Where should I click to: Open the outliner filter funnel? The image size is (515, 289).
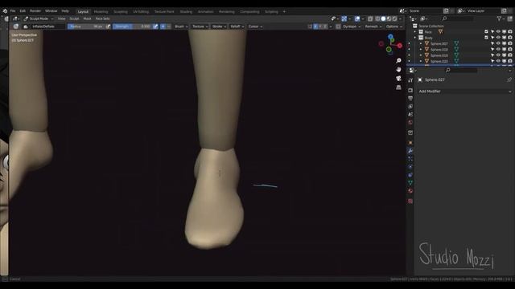[x=499, y=18]
